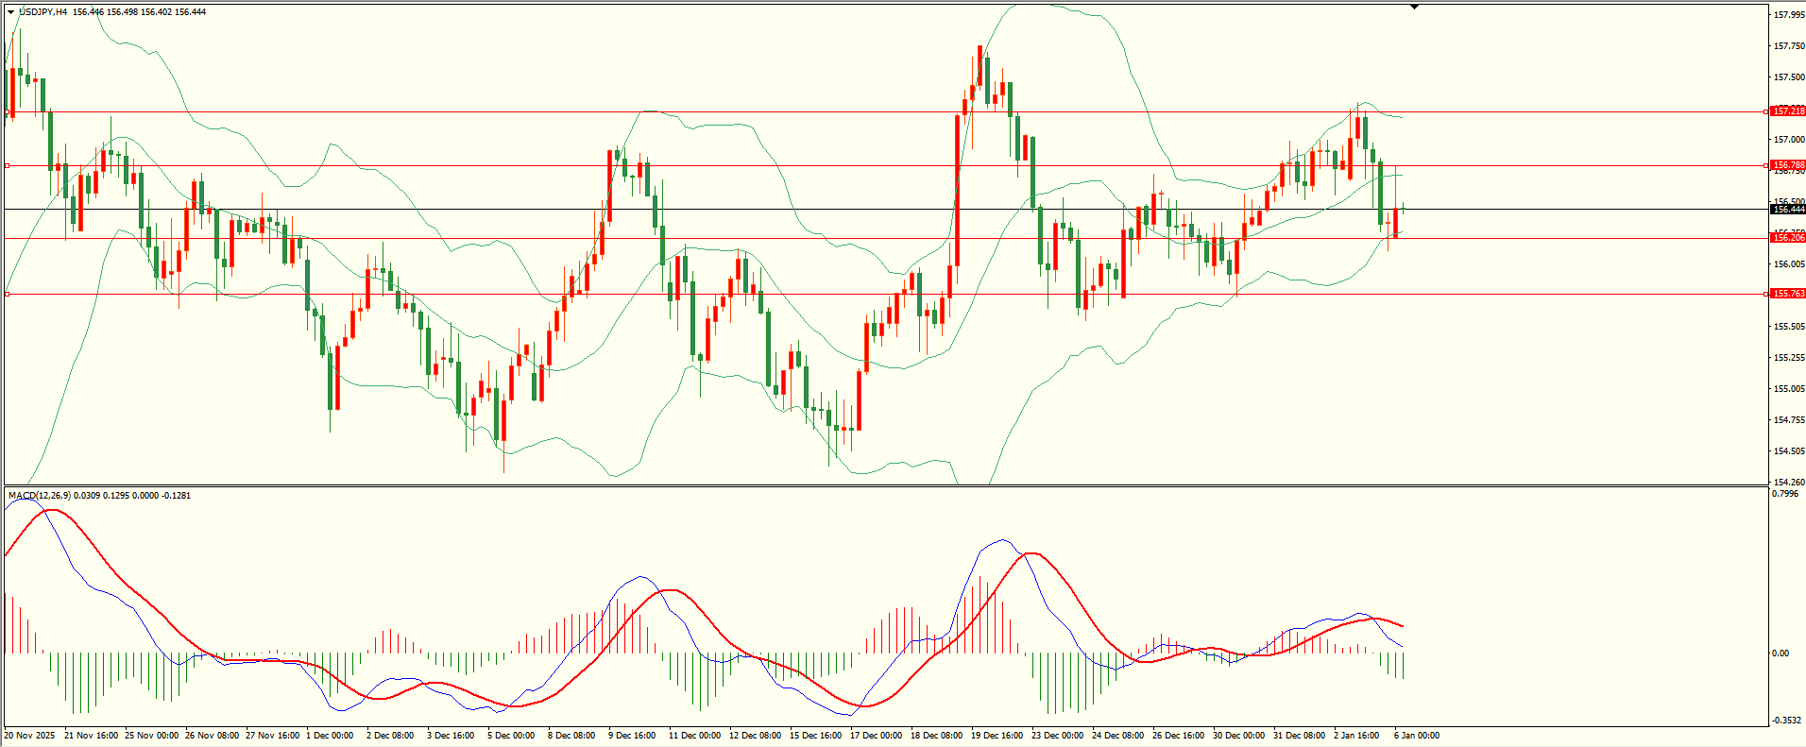This screenshot has height=747, width=1806.
Task: Select the 156.788 red price tag
Action: (x=1787, y=165)
